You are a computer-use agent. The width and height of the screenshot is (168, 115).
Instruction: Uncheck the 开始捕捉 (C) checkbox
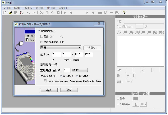(x=39, y=31)
